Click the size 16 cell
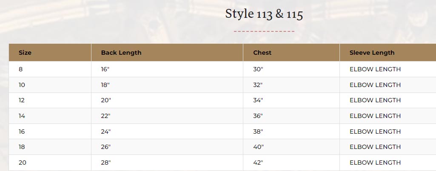Screen dimensions: 436x171 point(22,132)
